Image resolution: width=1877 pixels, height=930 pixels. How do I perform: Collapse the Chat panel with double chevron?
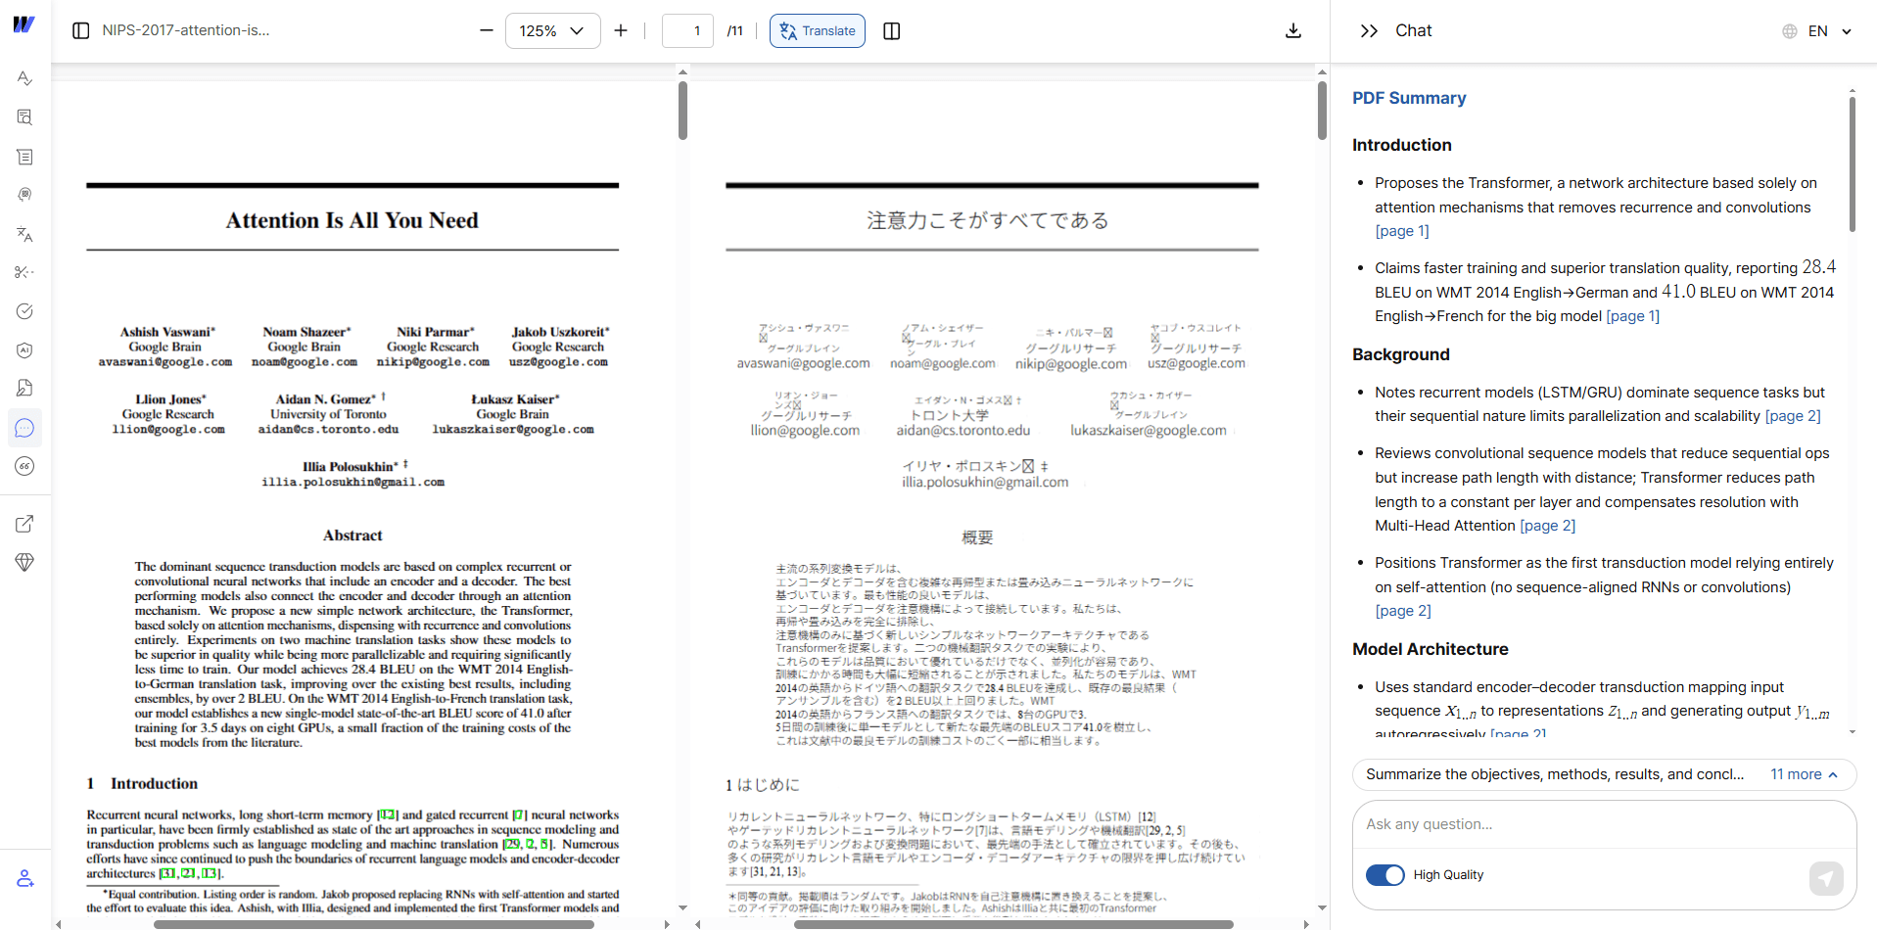(x=1369, y=30)
